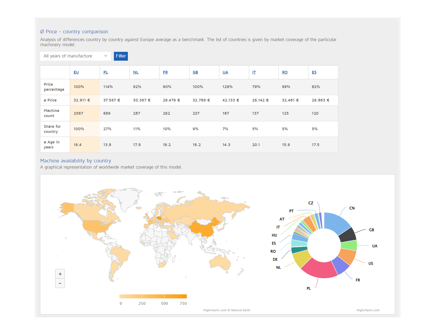Open the UA column link
Screen dimensions: 436x334
tap(225, 72)
